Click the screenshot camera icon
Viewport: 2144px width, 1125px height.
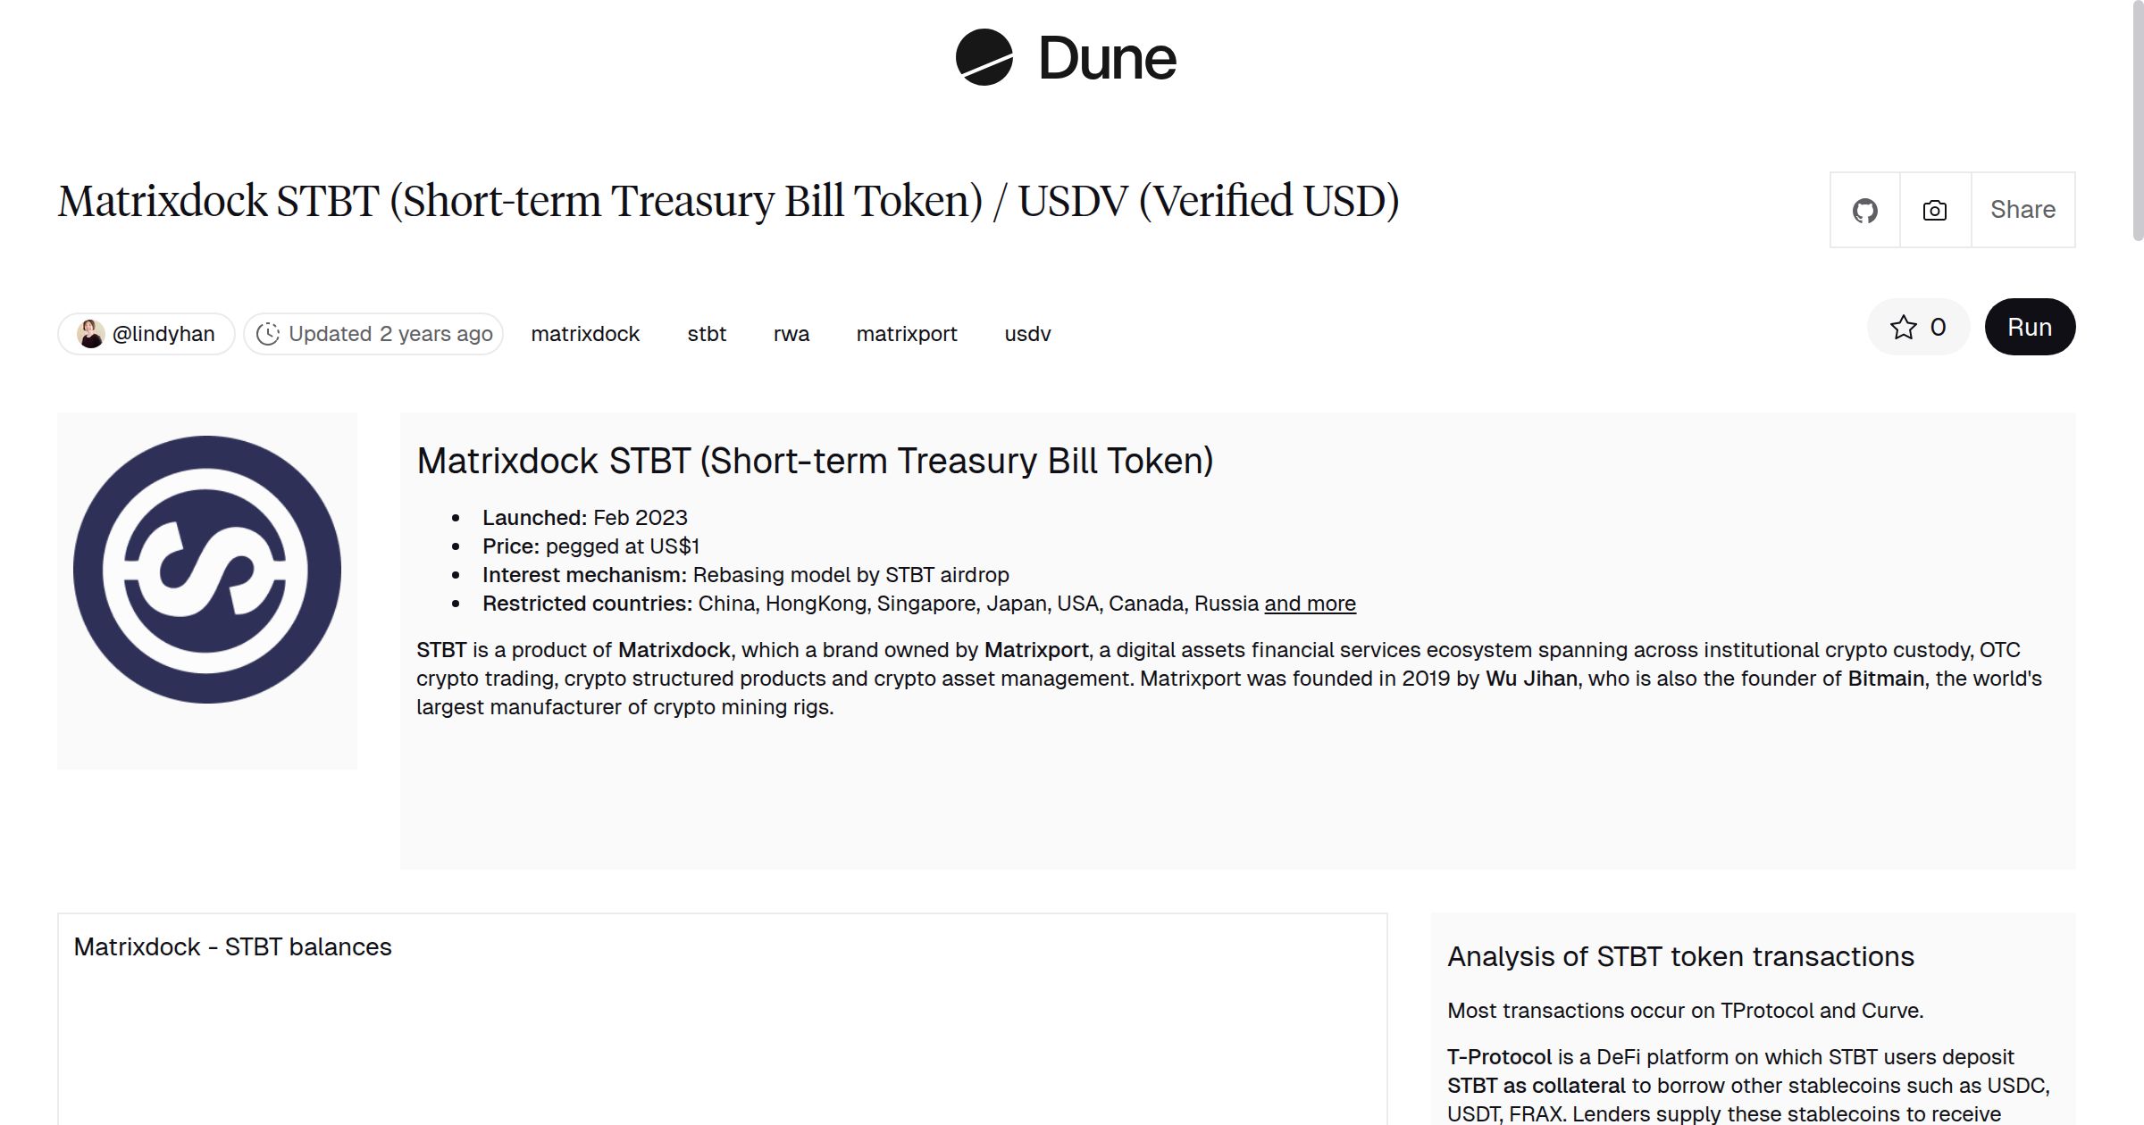coord(1932,209)
